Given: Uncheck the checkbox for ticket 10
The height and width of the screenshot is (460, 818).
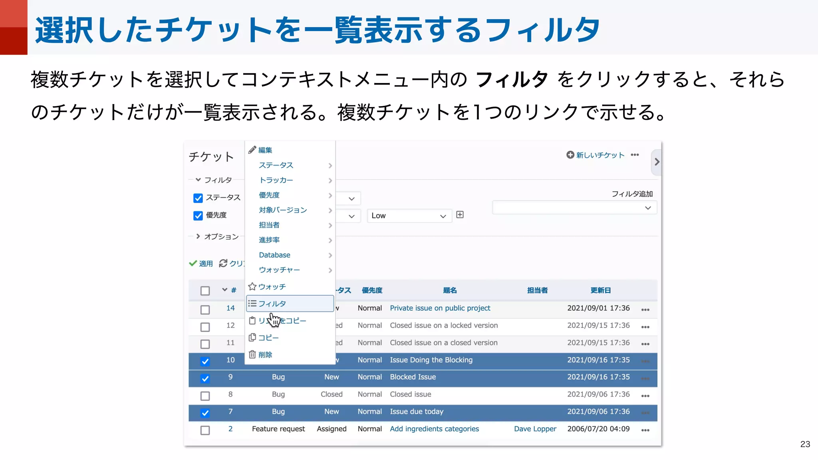Looking at the screenshot, I should [x=205, y=361].
